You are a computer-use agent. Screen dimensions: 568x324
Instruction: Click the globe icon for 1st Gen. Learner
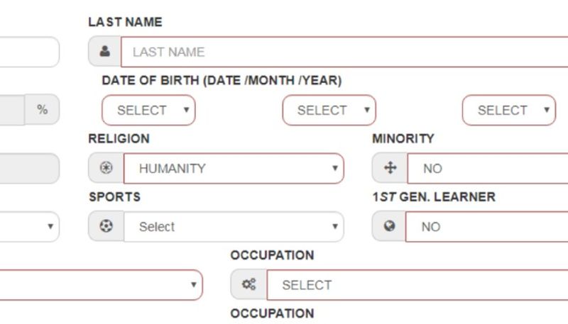[390, 227]
